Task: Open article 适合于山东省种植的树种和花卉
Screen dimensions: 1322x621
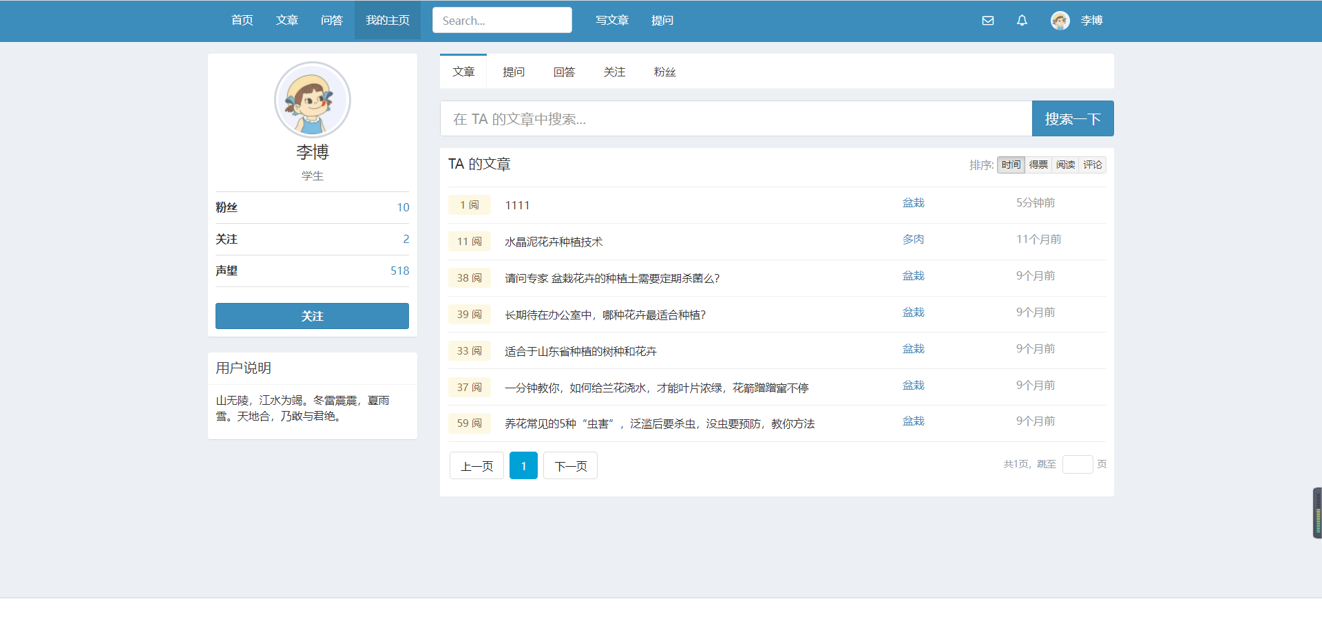Action: [580, 351]
